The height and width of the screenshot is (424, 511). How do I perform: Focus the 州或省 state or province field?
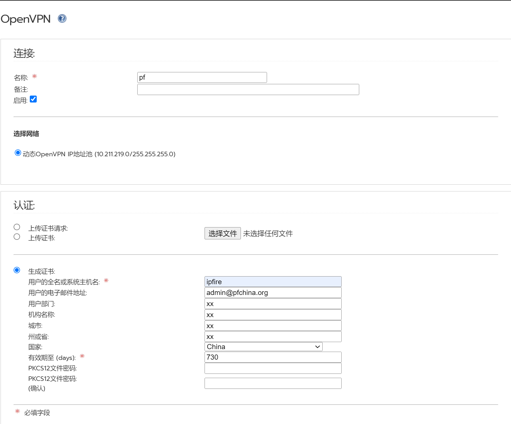pyautogui.click(x=273, y=337)
